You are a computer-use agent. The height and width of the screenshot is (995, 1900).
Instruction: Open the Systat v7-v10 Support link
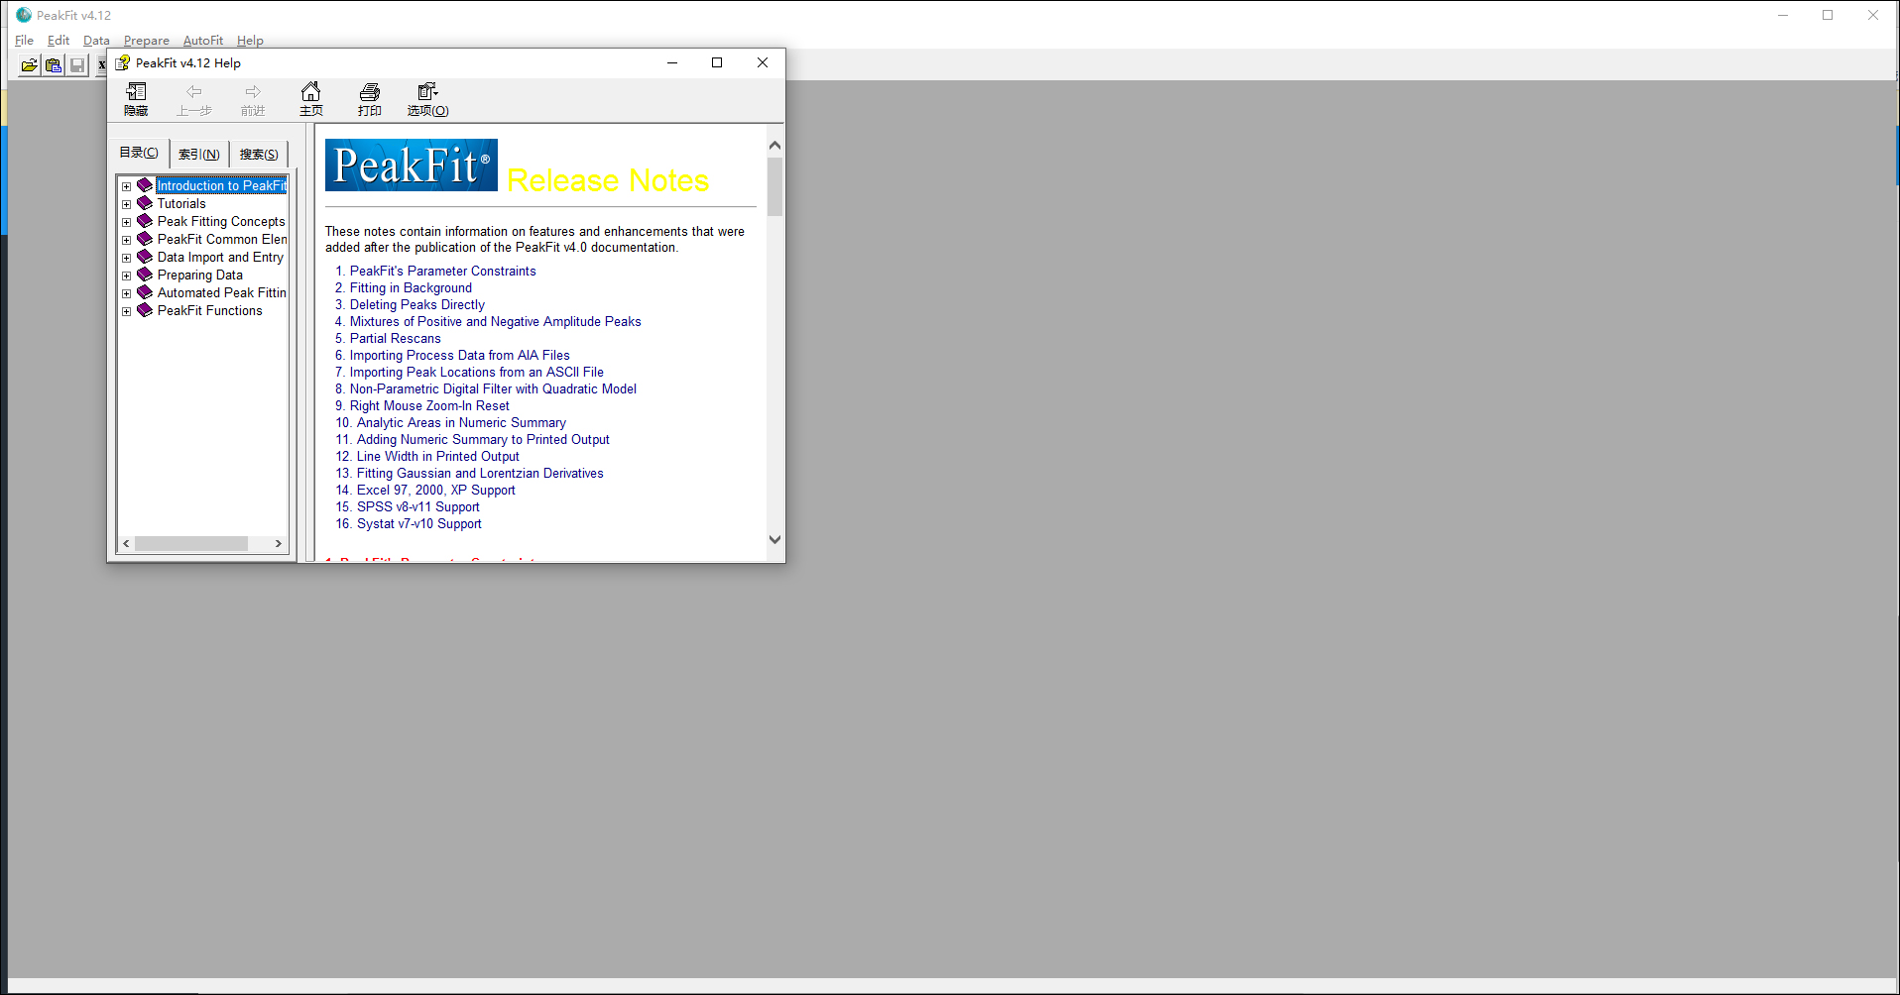pos(419,523)
